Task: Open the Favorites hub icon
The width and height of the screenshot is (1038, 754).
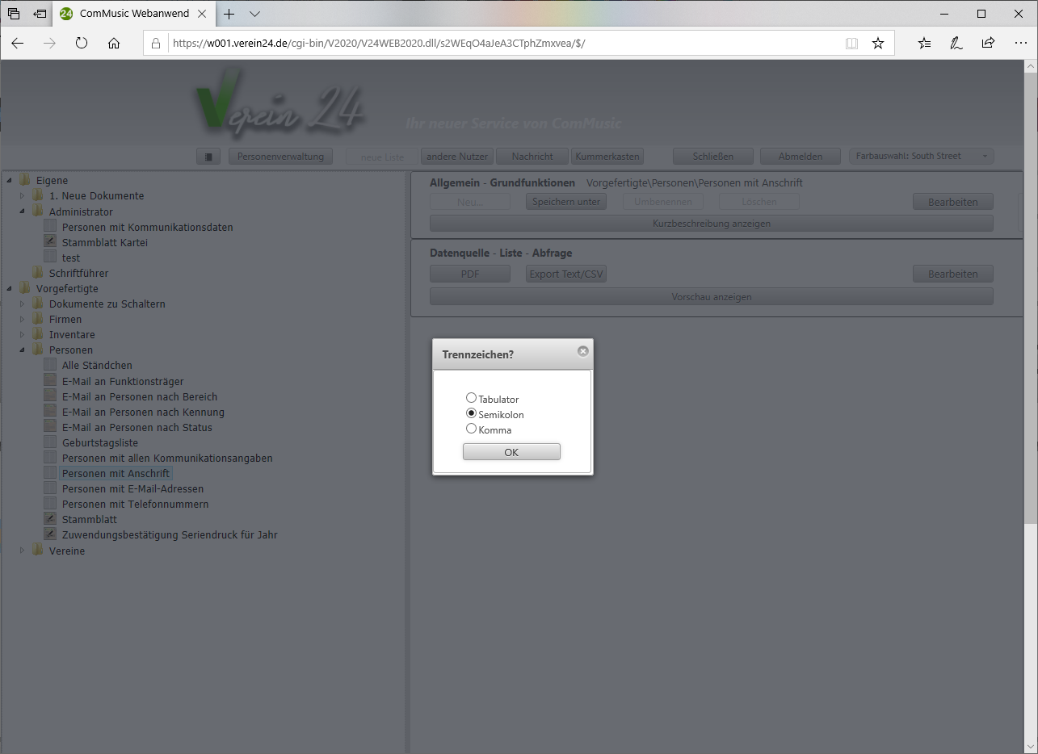Action: (x=925, y=44)
